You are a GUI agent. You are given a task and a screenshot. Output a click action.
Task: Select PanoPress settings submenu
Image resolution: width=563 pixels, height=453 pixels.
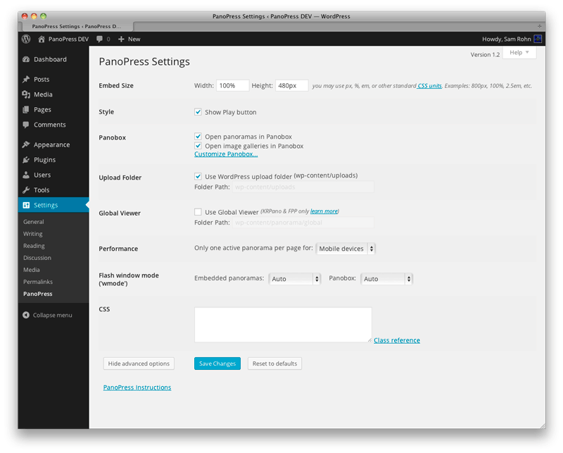[x=38, y=294]
